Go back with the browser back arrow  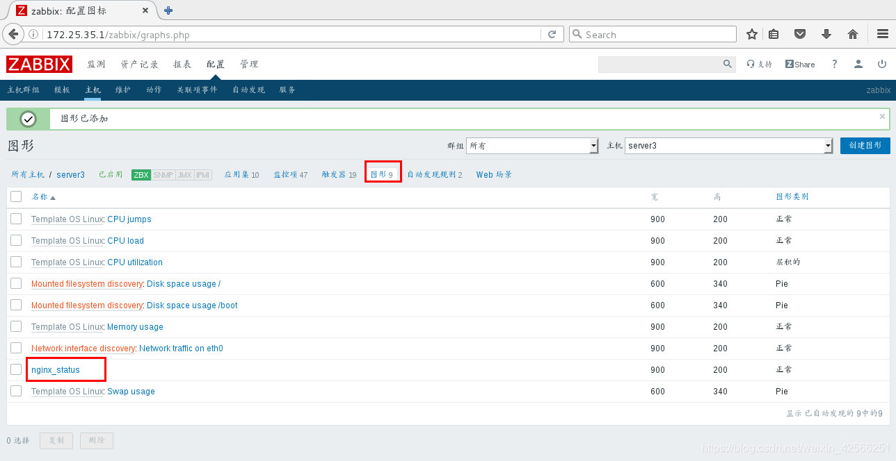[13, 34]
